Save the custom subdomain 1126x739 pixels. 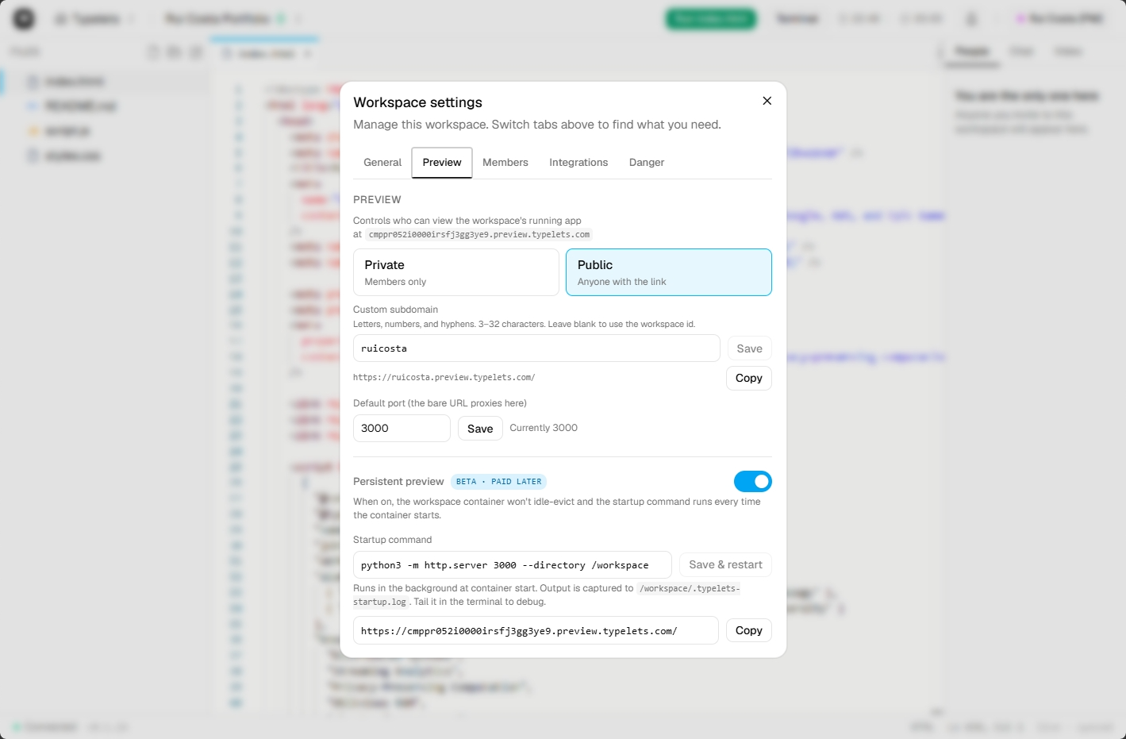(749, 348)
